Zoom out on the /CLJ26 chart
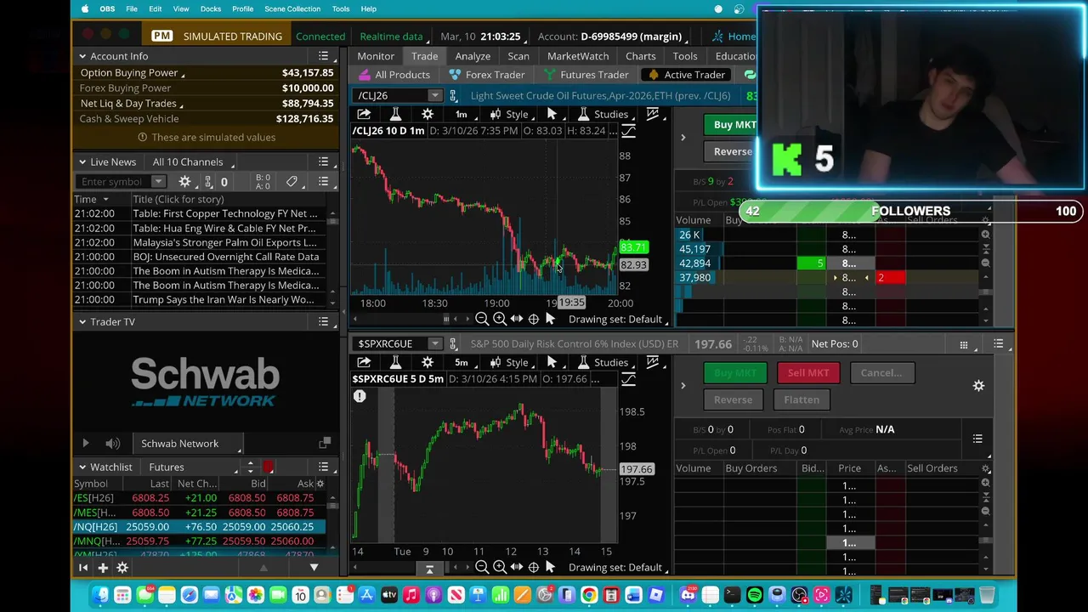Screen dimensions: 1088x612 (x=482, y=319)
